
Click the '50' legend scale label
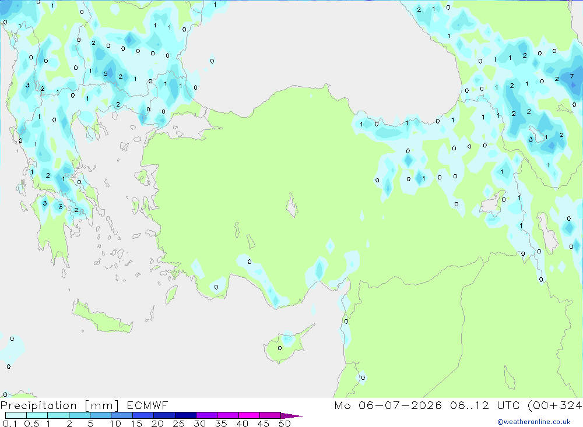285,424
